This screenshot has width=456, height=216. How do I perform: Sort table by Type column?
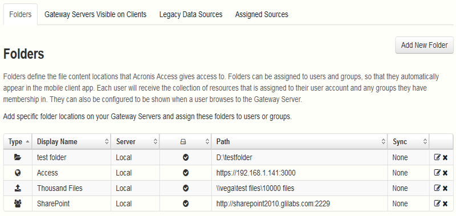18,141
